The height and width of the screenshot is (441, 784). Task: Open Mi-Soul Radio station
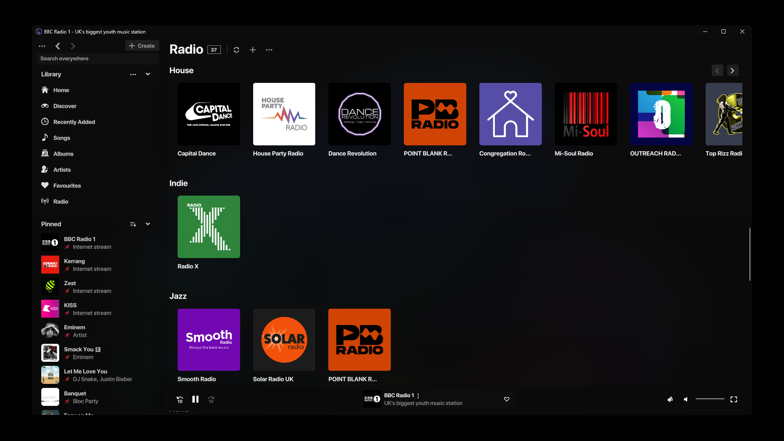[586, 114]
